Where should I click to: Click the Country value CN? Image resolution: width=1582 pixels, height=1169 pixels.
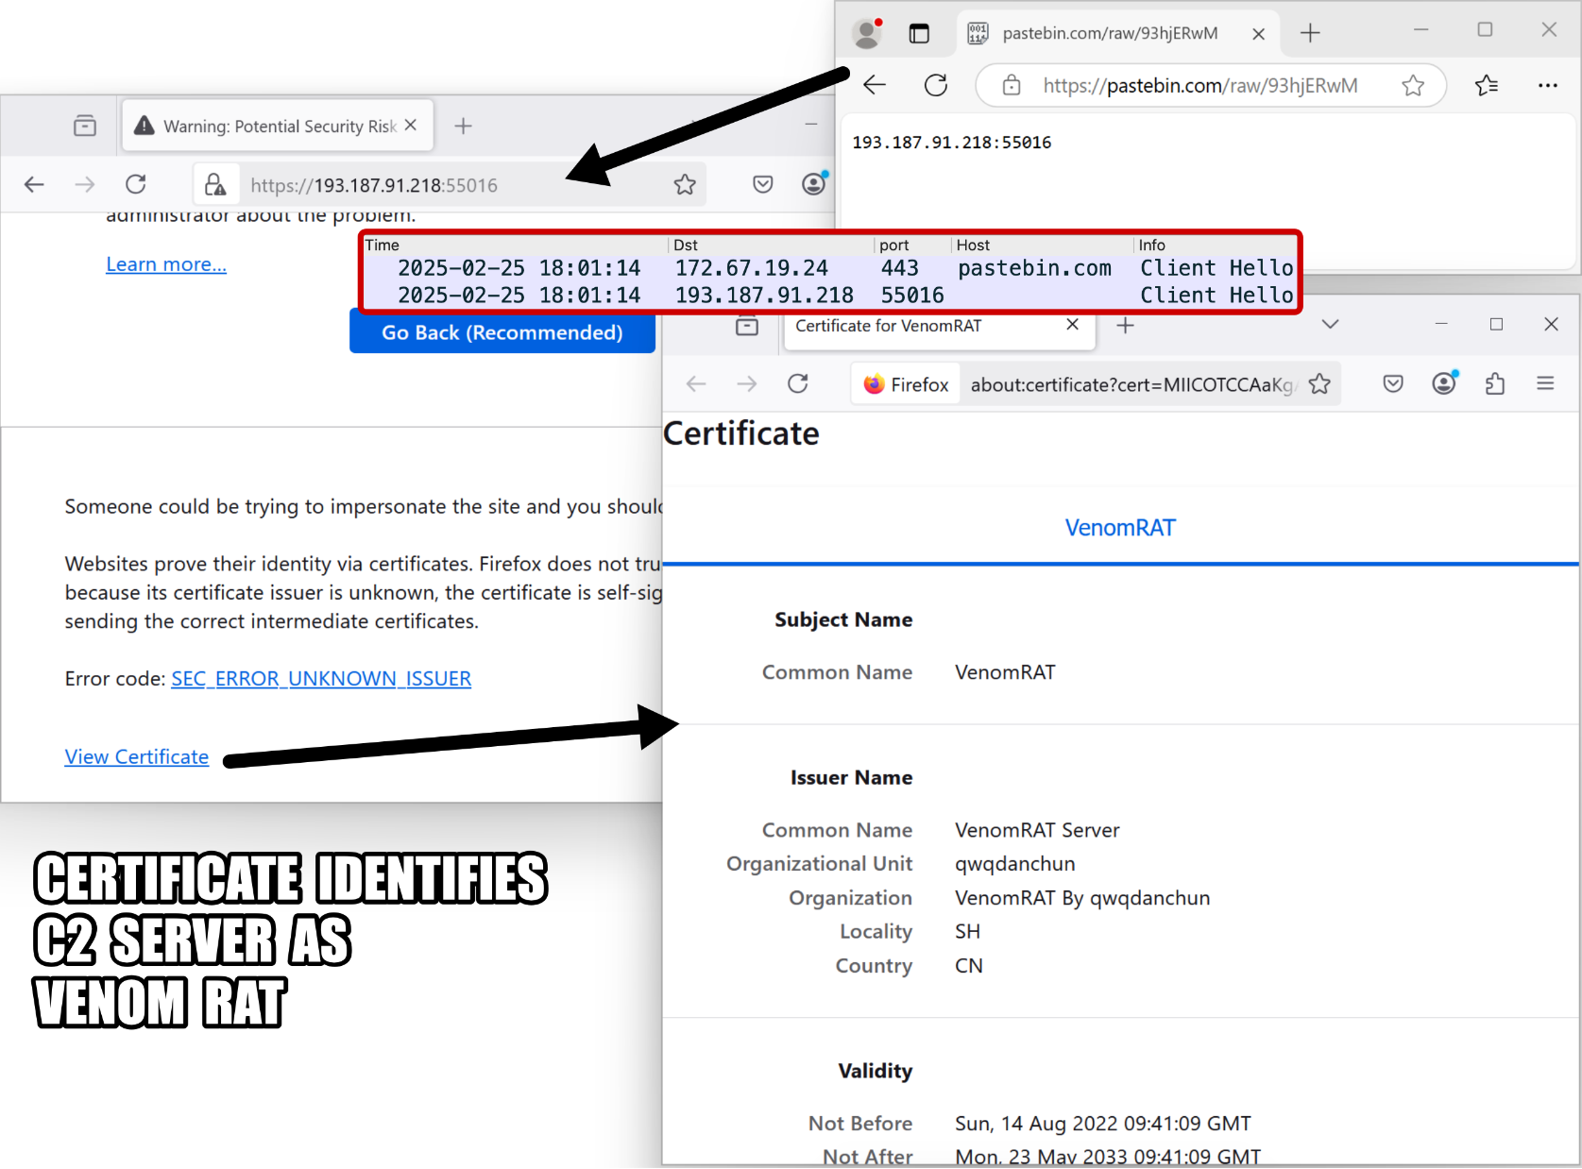[x=969, y=966]
